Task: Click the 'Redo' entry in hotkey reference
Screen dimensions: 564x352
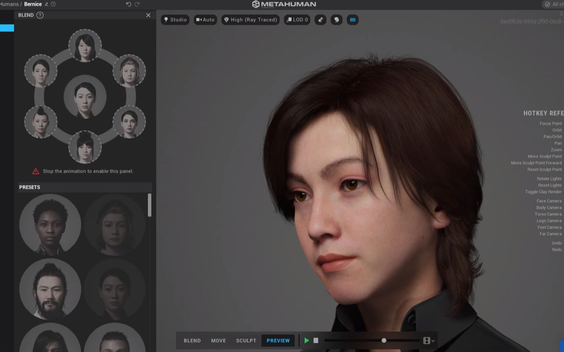Action: click(557, 250)
